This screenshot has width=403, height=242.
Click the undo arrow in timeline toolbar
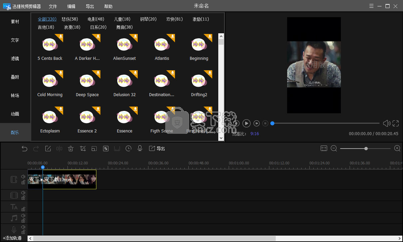pyautogui.click(x=25, y=149)
